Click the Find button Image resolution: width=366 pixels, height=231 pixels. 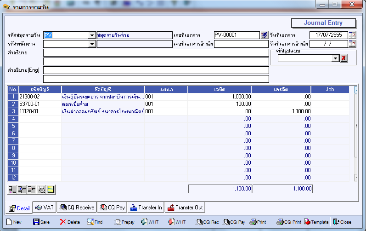[95, 222]
